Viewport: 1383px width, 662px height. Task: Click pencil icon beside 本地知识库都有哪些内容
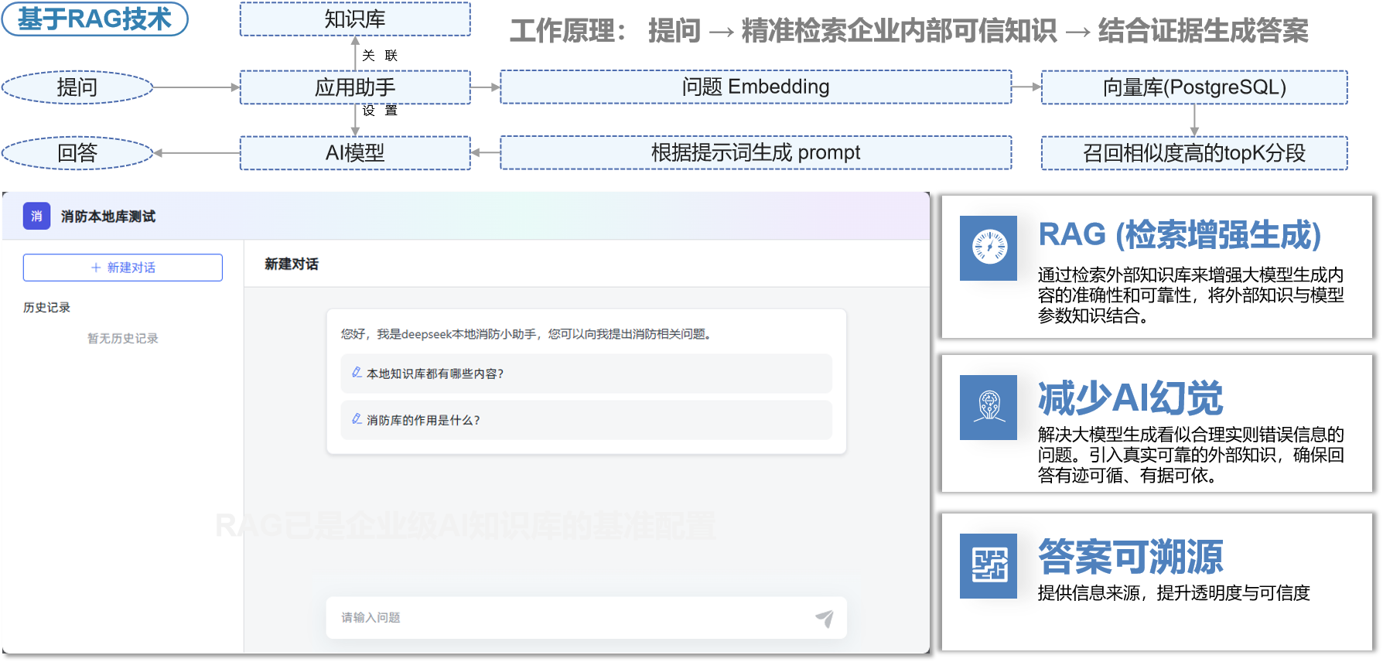pos(357,373)
